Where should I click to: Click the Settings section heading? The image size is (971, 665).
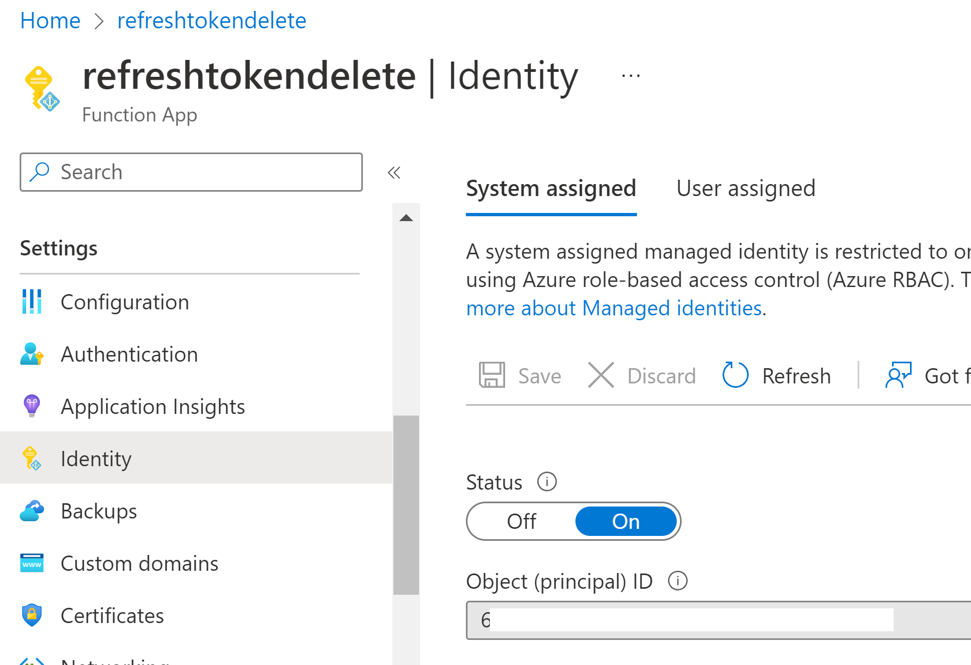(x=59, y=248)
